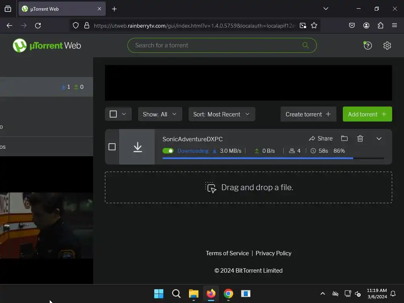404x303 pixels.
Task: Click the search magnifier icon in torrent search
Action: click(x=306, y=45)
